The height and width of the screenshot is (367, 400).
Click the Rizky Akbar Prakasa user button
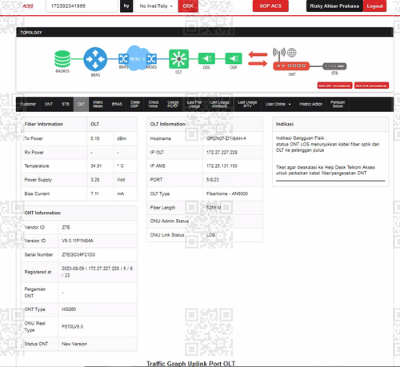(334, 6)
